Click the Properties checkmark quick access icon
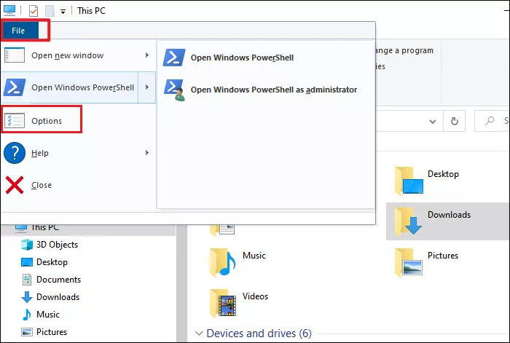 coord(34,11)
